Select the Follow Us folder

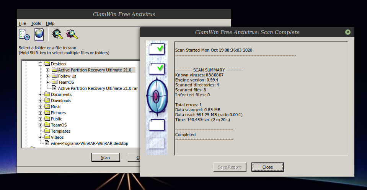pyautogui.click(x=67, y=76)
